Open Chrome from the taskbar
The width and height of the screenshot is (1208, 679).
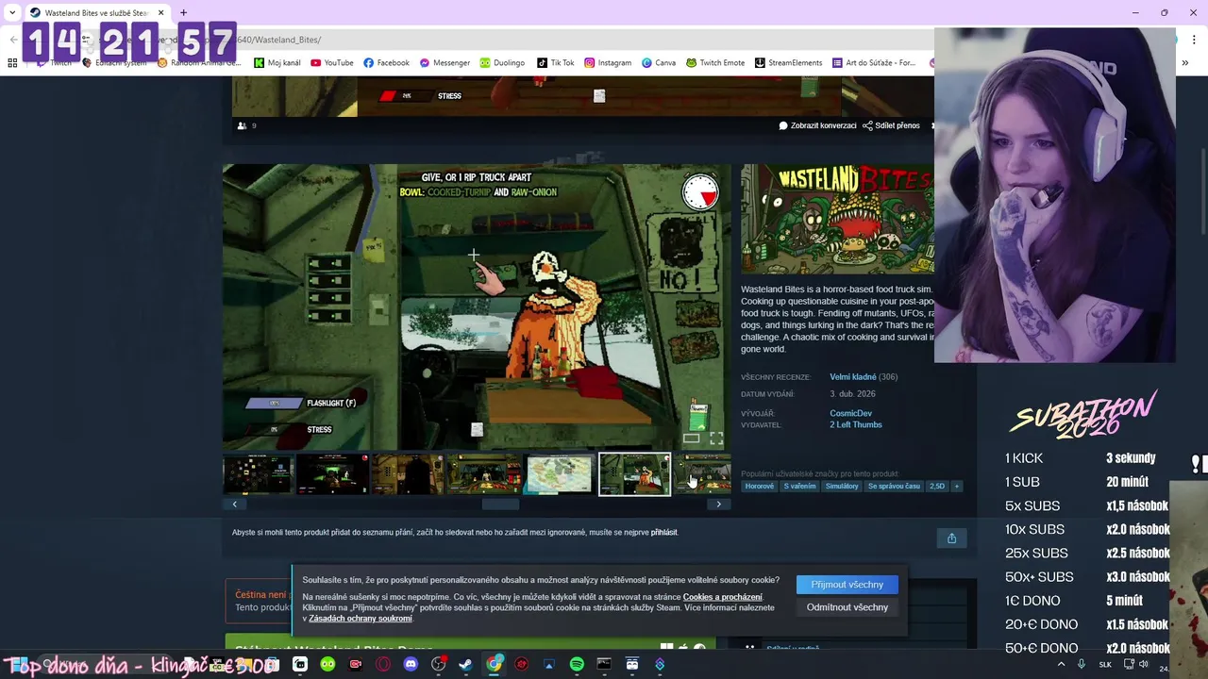click(495, 665)
